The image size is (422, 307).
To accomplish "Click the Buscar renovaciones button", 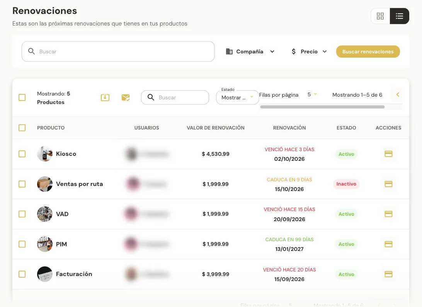I will point(368,51).
